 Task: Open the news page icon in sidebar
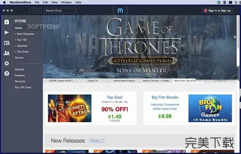pos(6,43)
